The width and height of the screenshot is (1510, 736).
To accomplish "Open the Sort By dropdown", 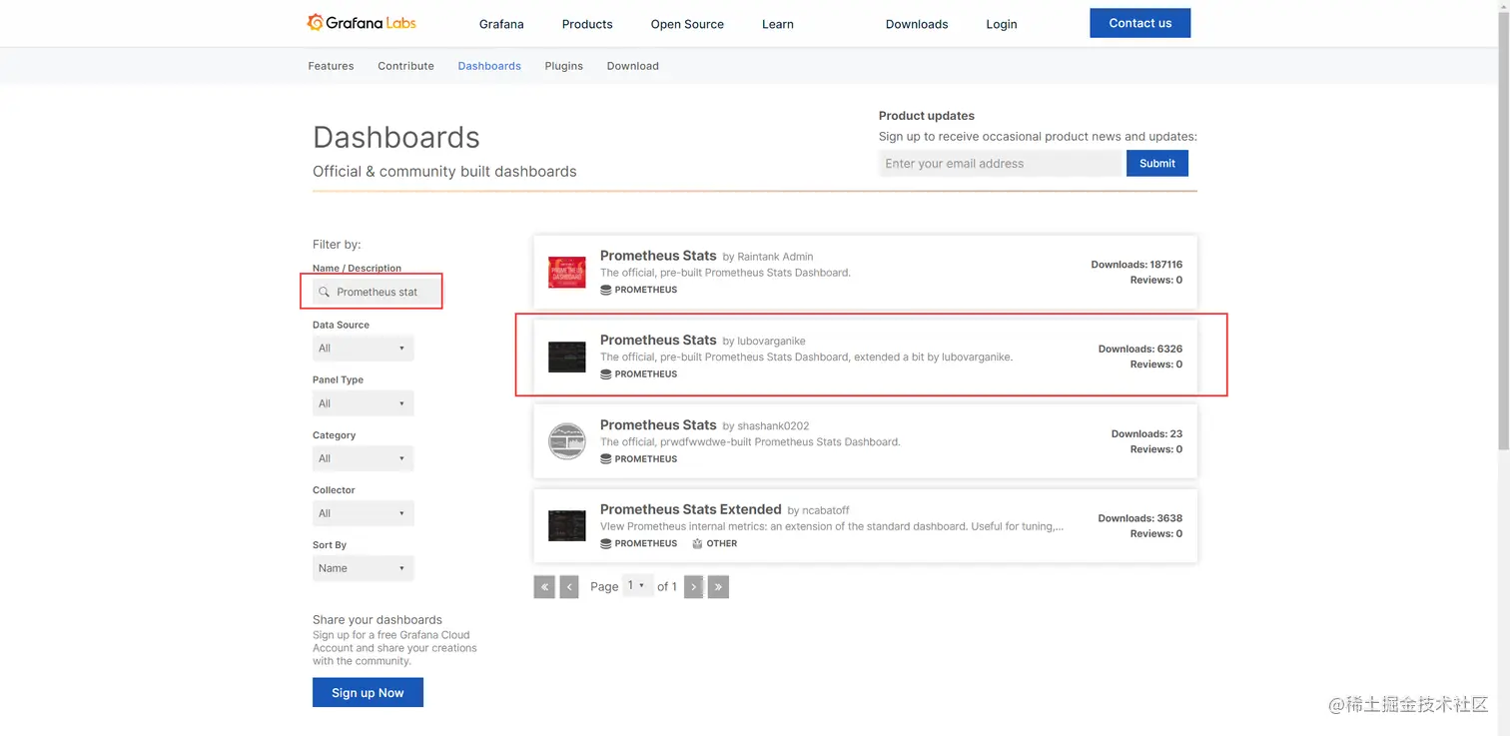I will [363, 568].
